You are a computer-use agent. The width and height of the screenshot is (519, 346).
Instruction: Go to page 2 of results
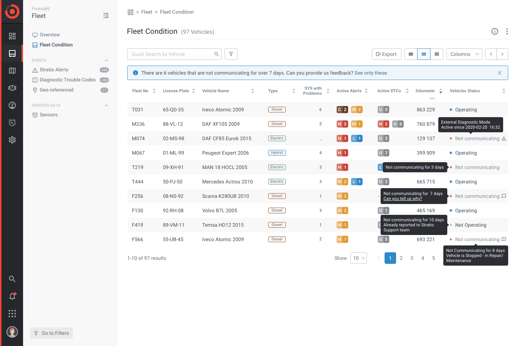tap(401, 258)
